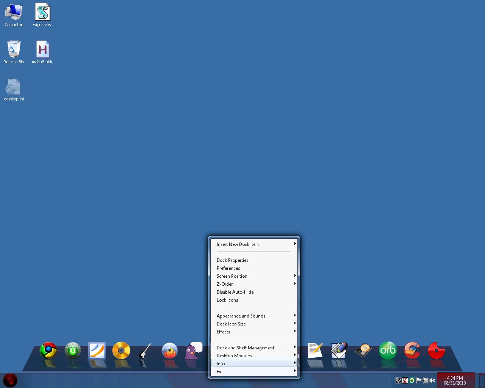
Task: Select Preferences in the context menu
Action: pos(228,268)
